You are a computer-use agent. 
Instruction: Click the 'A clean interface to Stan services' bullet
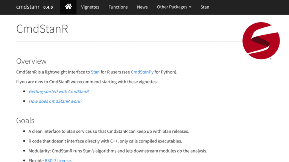[108, 132]
